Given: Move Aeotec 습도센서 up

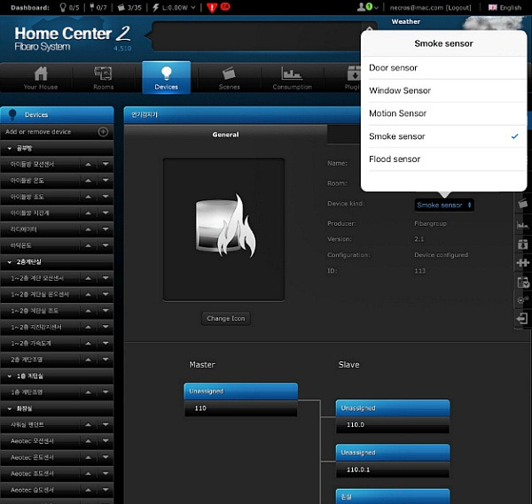Looking at the screenshot, I should (x=88, y=490).
